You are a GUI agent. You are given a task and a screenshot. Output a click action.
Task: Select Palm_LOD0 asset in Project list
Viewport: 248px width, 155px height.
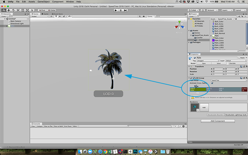(x=219, y=43)
